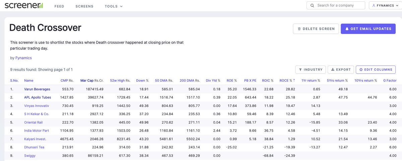Sort by the CMP Rs. column header
The image size is (402, 161).
[67, 80]
